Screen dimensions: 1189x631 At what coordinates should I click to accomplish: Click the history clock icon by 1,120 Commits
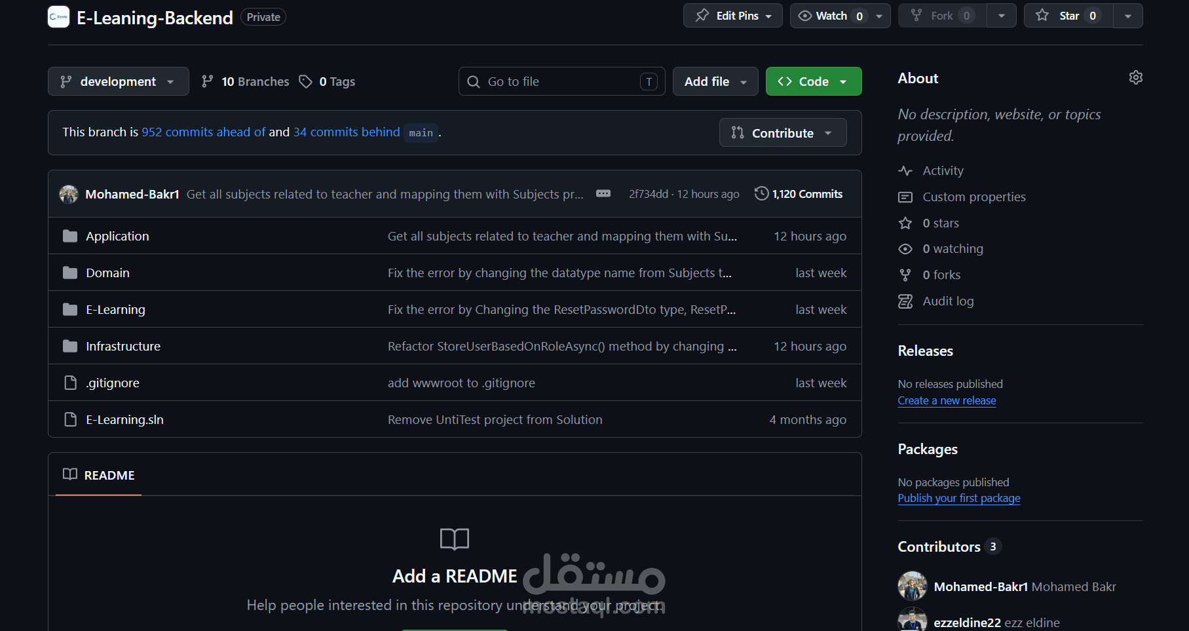point(761,194)
